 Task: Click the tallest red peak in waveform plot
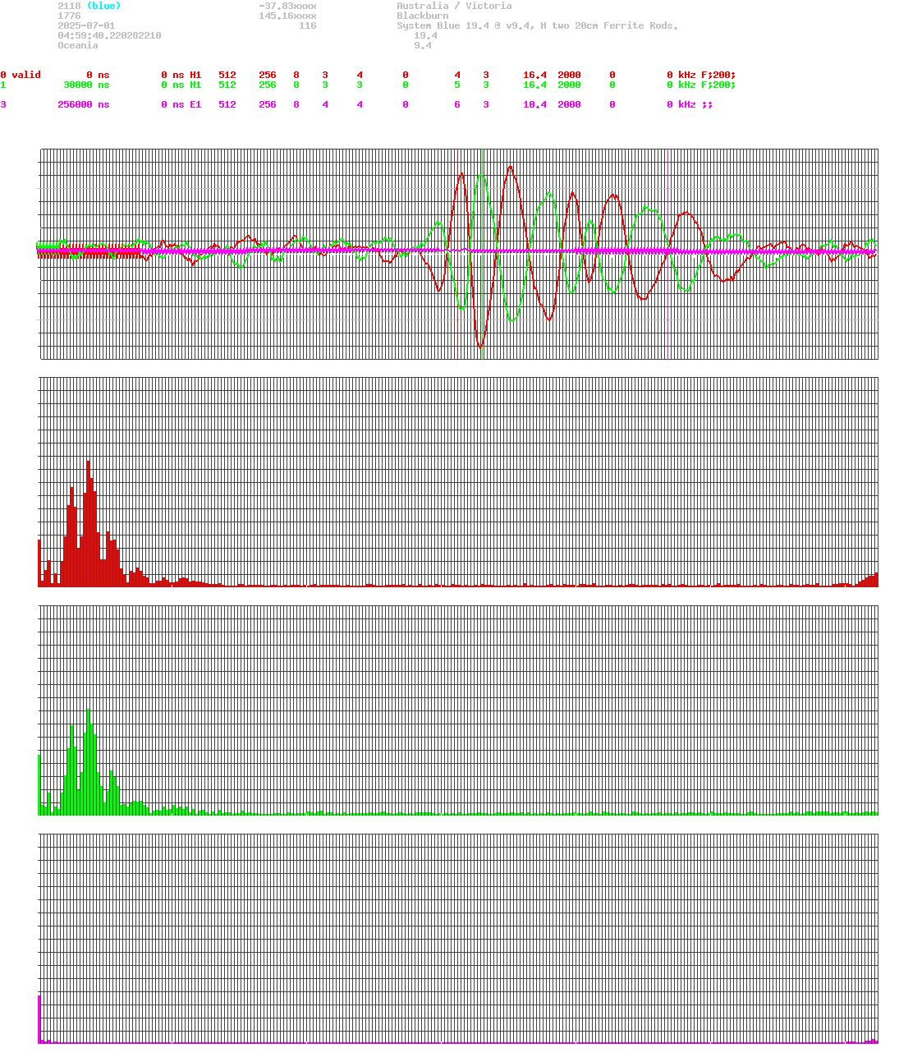[511, 168]
